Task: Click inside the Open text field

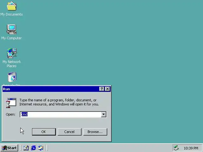Action: (61, 114)
